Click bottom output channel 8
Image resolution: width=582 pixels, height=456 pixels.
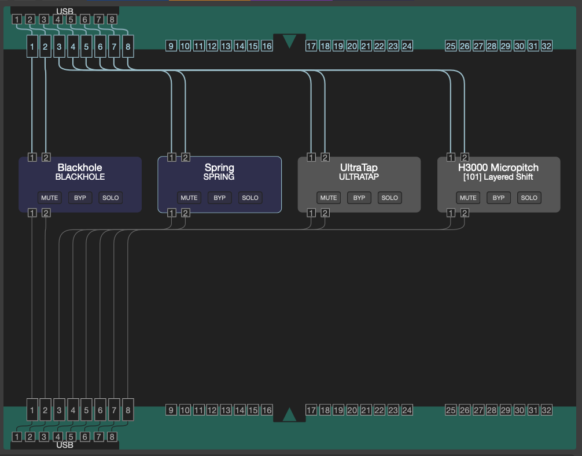coord(128,410)
